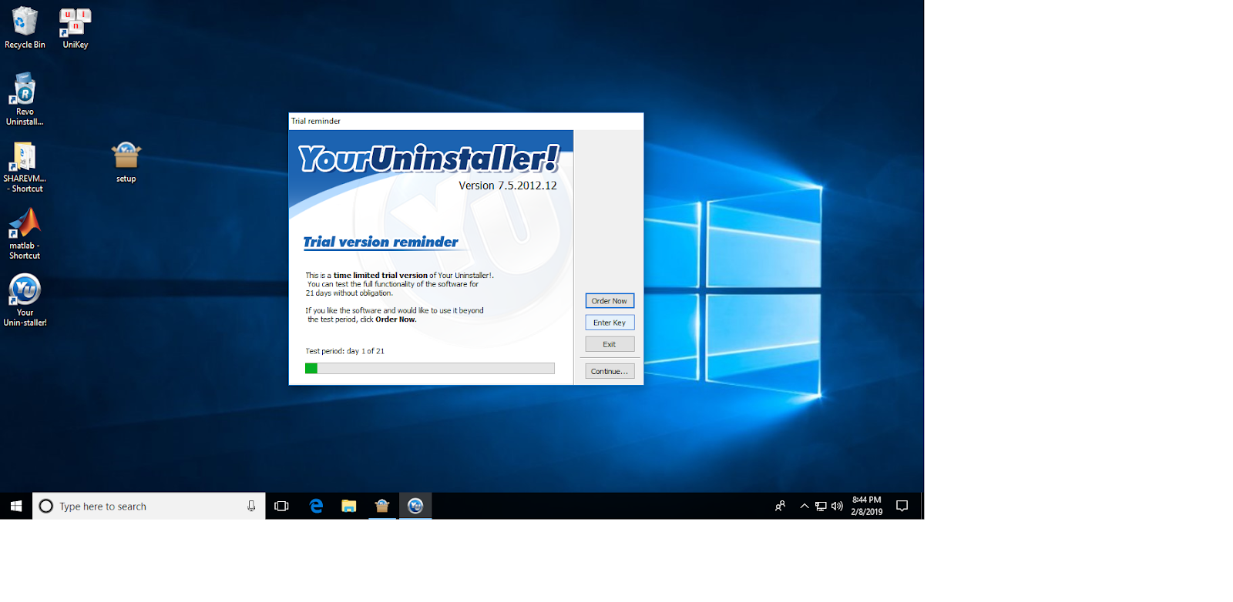1233x602 pixels.
Task: Switch to Your Uninstaller taskbar item
Action: (415, 506)
